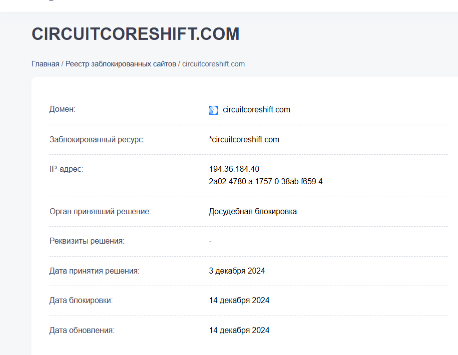Click the Досудебная блокировка value
Screen dimensions: 458x355
pyautogui.click(x=253, y=211)
